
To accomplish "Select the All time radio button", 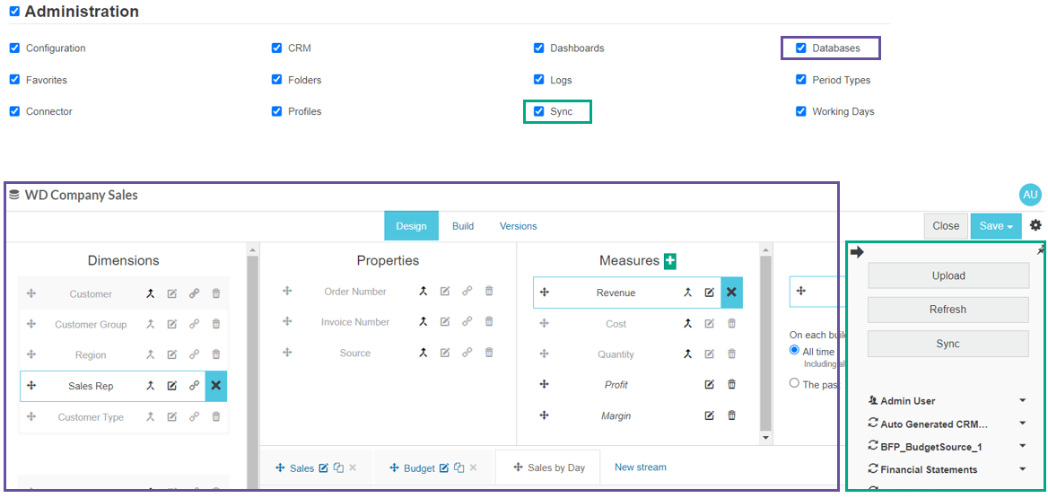I will coord(795,351).
